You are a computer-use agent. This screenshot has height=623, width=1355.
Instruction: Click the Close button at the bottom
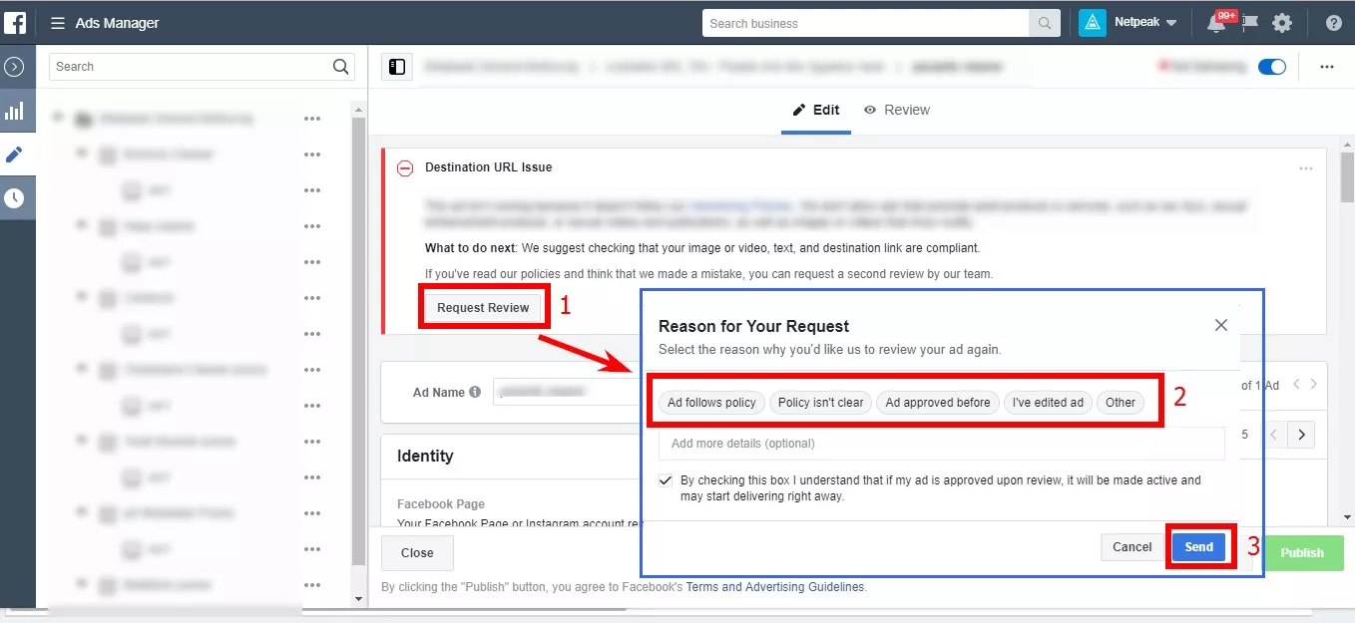pos(417,553)
